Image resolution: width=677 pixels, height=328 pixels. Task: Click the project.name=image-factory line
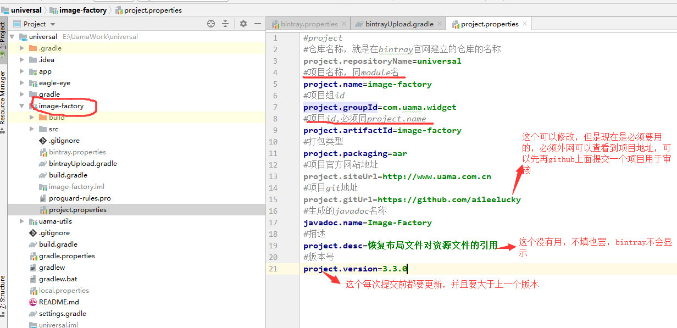(x=367, y=84)
